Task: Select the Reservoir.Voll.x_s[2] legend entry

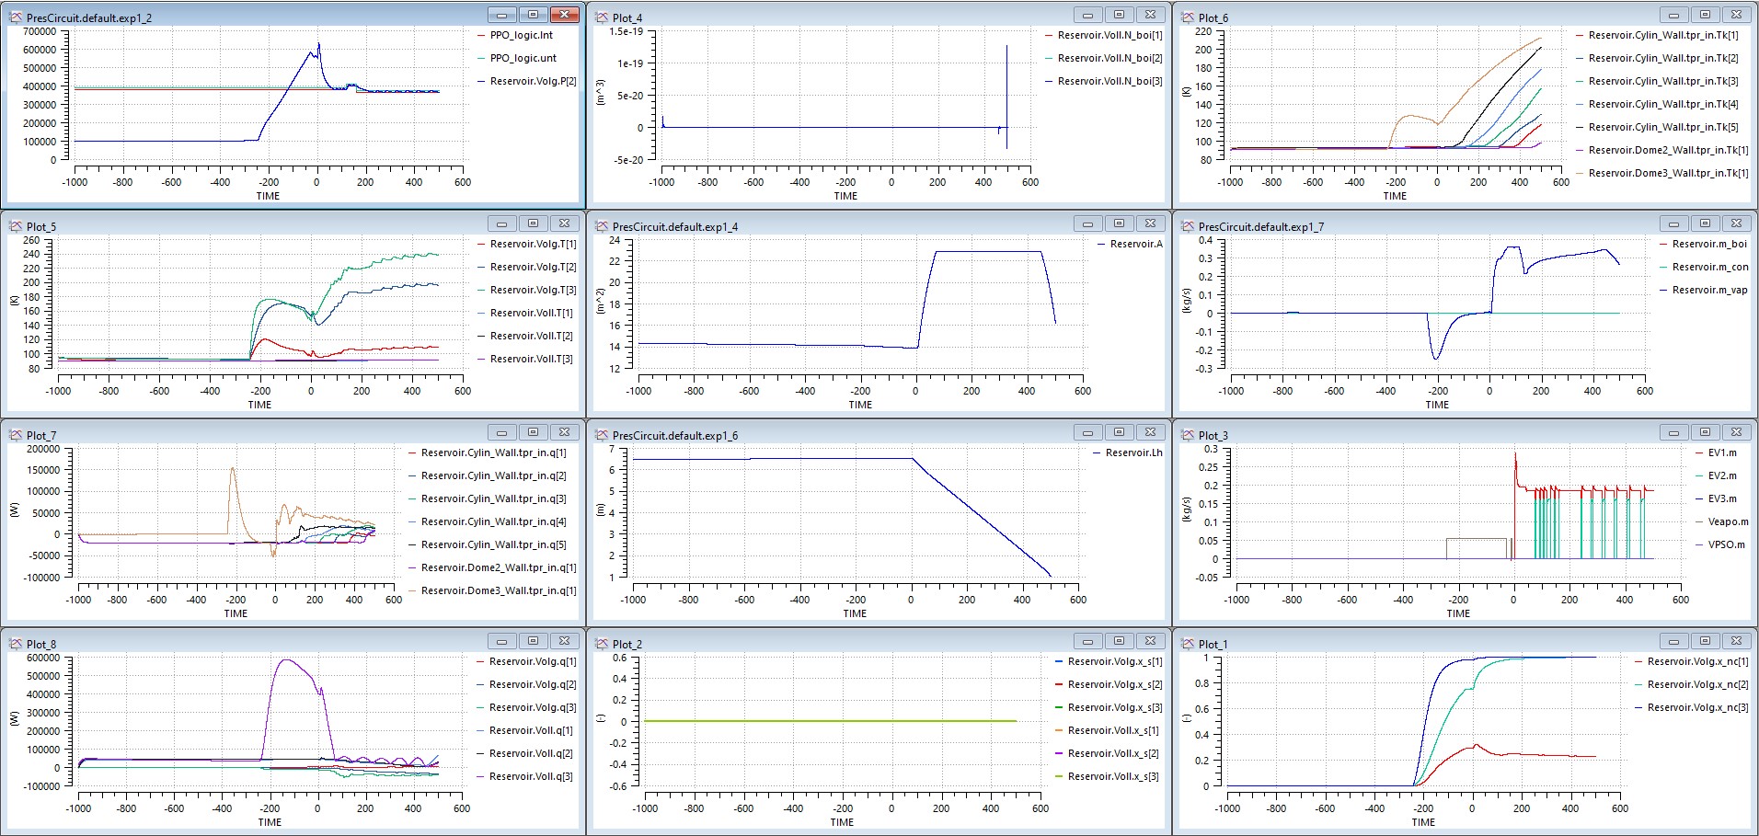Action: pos(1107,753)
